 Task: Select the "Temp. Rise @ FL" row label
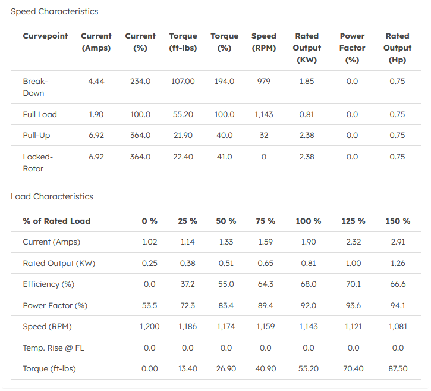[x=54, y=348]
